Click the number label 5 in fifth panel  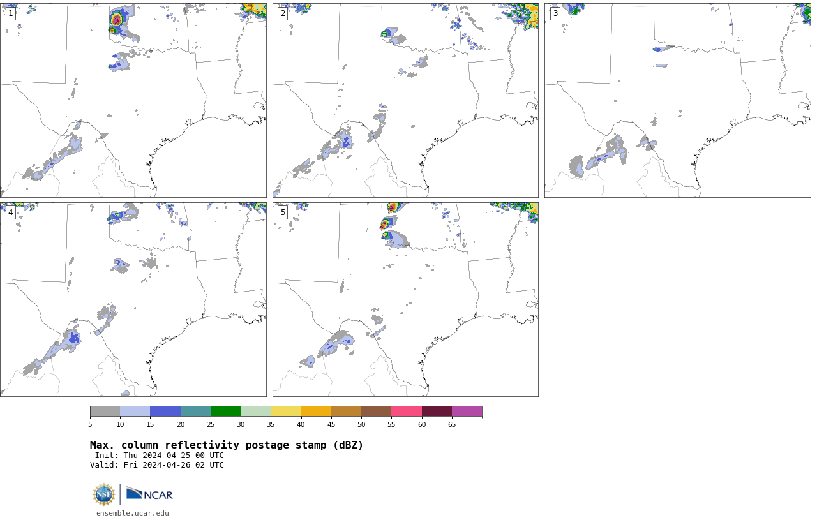(283, 212)
